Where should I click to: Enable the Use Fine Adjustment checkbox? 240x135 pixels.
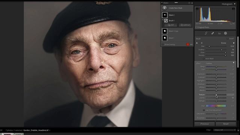click(204, 110)
